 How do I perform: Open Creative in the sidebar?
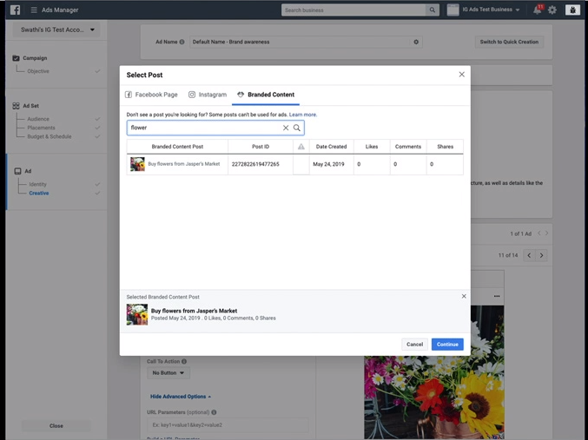[x=39, y=193]
